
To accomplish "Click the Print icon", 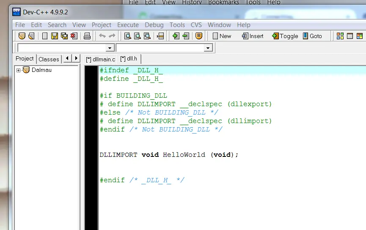I will pyautogui.click(x=87, y=36).
